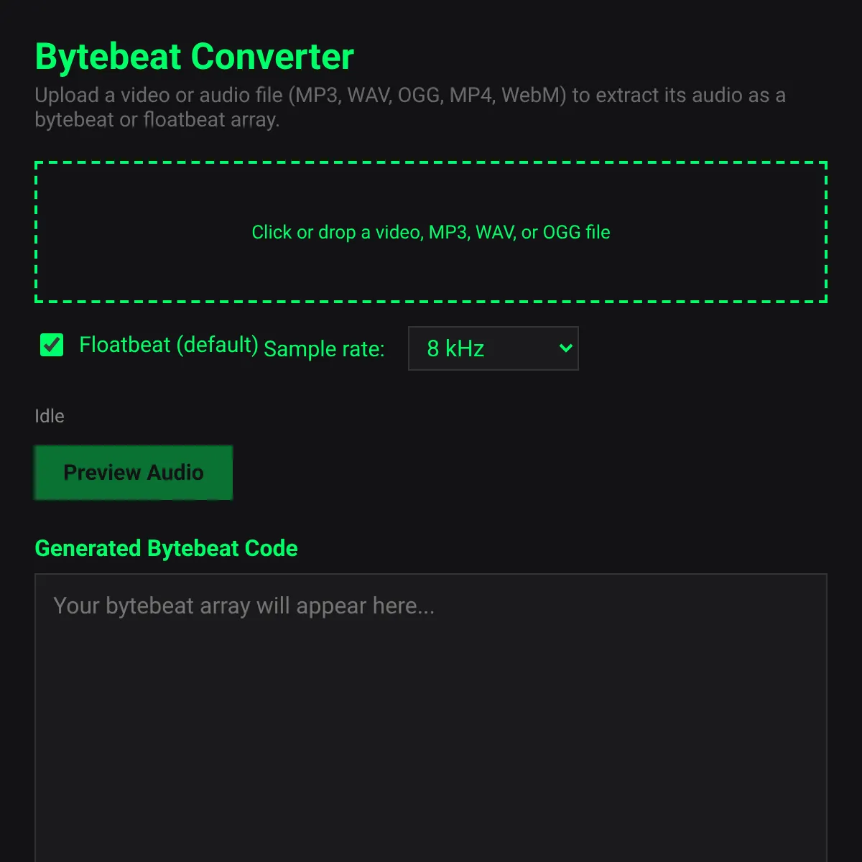Open the 8 kHz sample rate dropdown
The image size is (862, 862).
pyautogui.click(x=493, y=348)
